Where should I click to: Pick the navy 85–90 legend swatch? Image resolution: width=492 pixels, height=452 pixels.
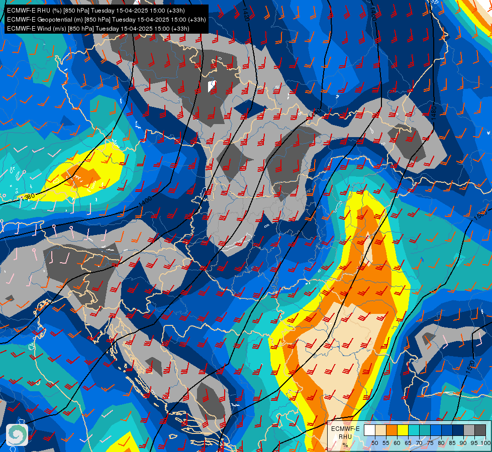(x=458, y=430)
